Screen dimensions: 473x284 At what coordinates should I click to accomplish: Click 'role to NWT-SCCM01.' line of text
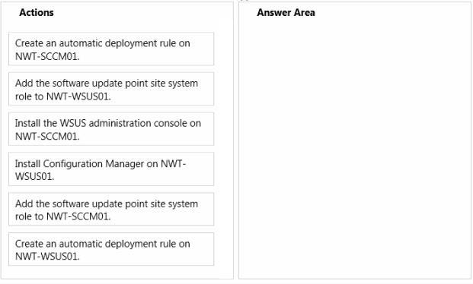coord(63,216)
